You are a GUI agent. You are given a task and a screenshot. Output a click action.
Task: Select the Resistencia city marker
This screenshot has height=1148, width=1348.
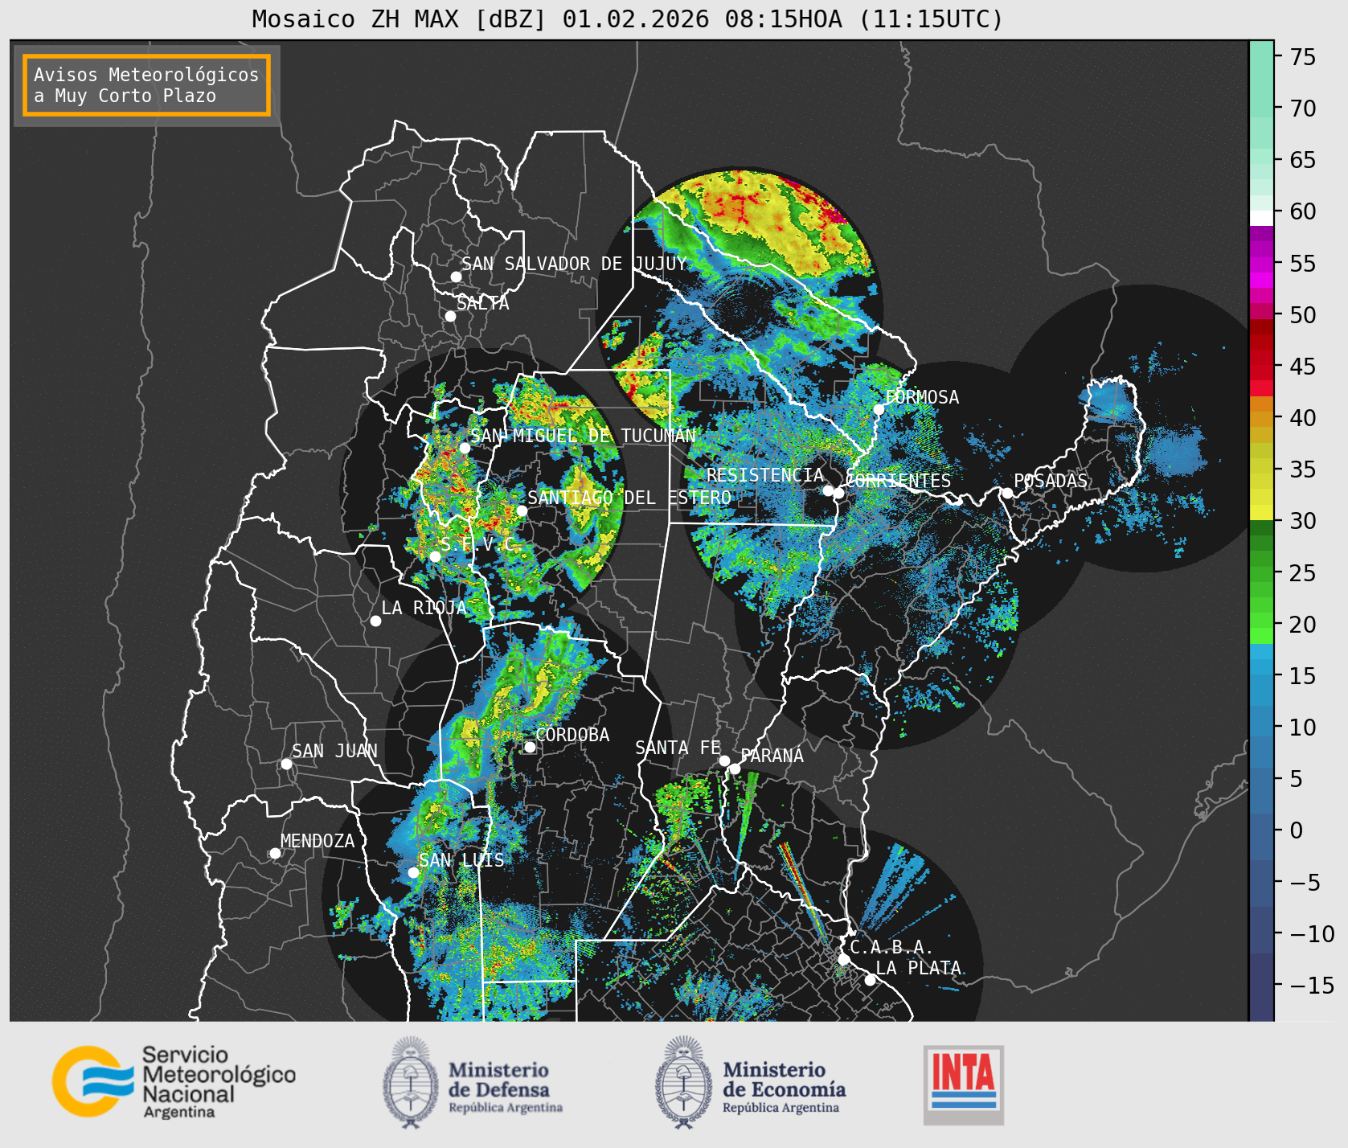[x=828, y=490]
